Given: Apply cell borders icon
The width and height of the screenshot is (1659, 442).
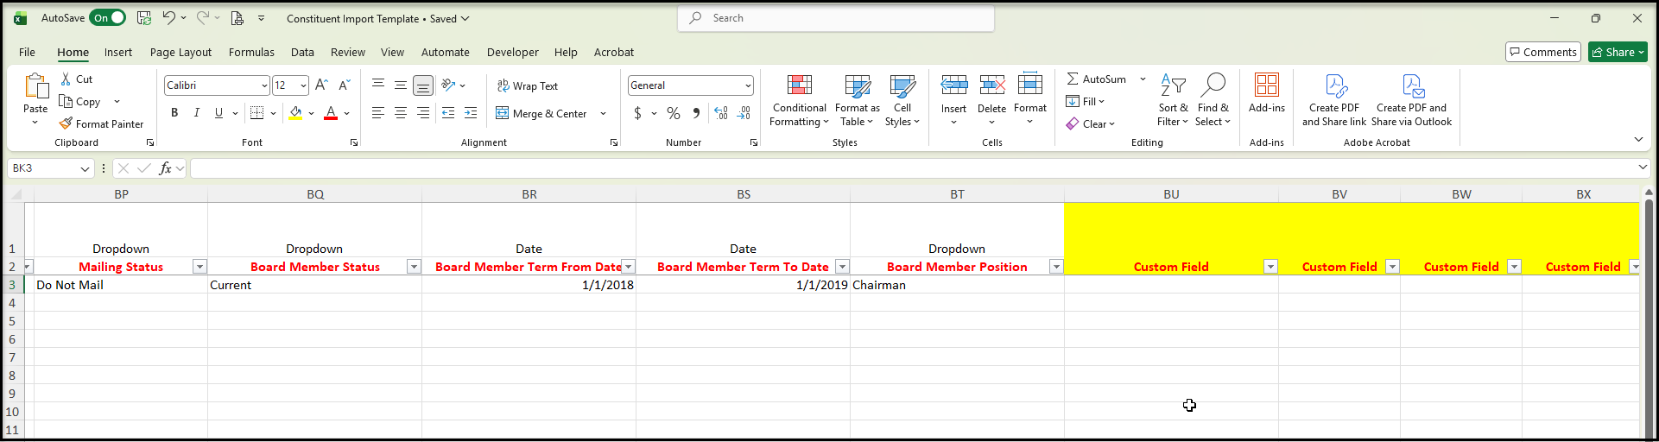Looking at the screenshot, I should coord(256,113).
